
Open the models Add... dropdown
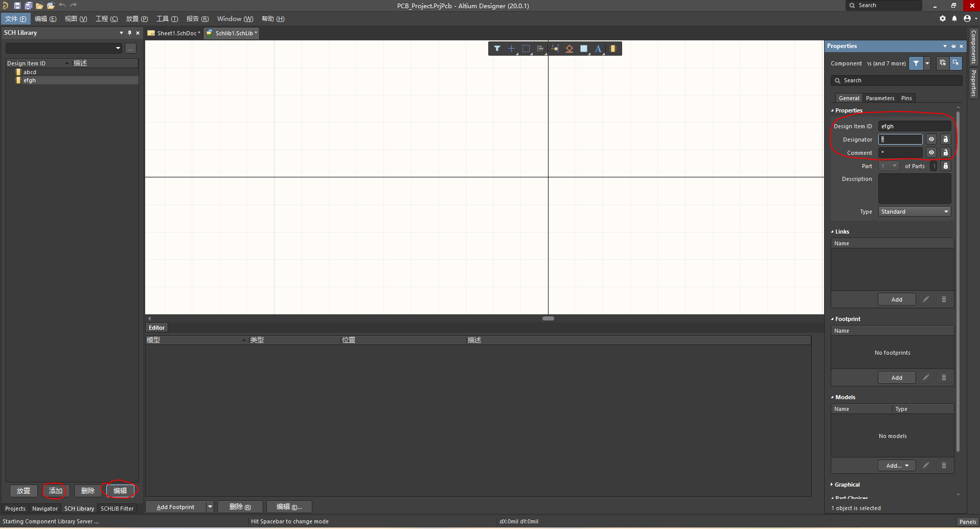pos(897,466)
